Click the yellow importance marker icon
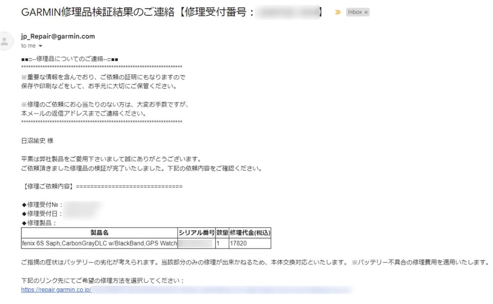The height and width of the screenshot is (304, 493). click(338, 12)
